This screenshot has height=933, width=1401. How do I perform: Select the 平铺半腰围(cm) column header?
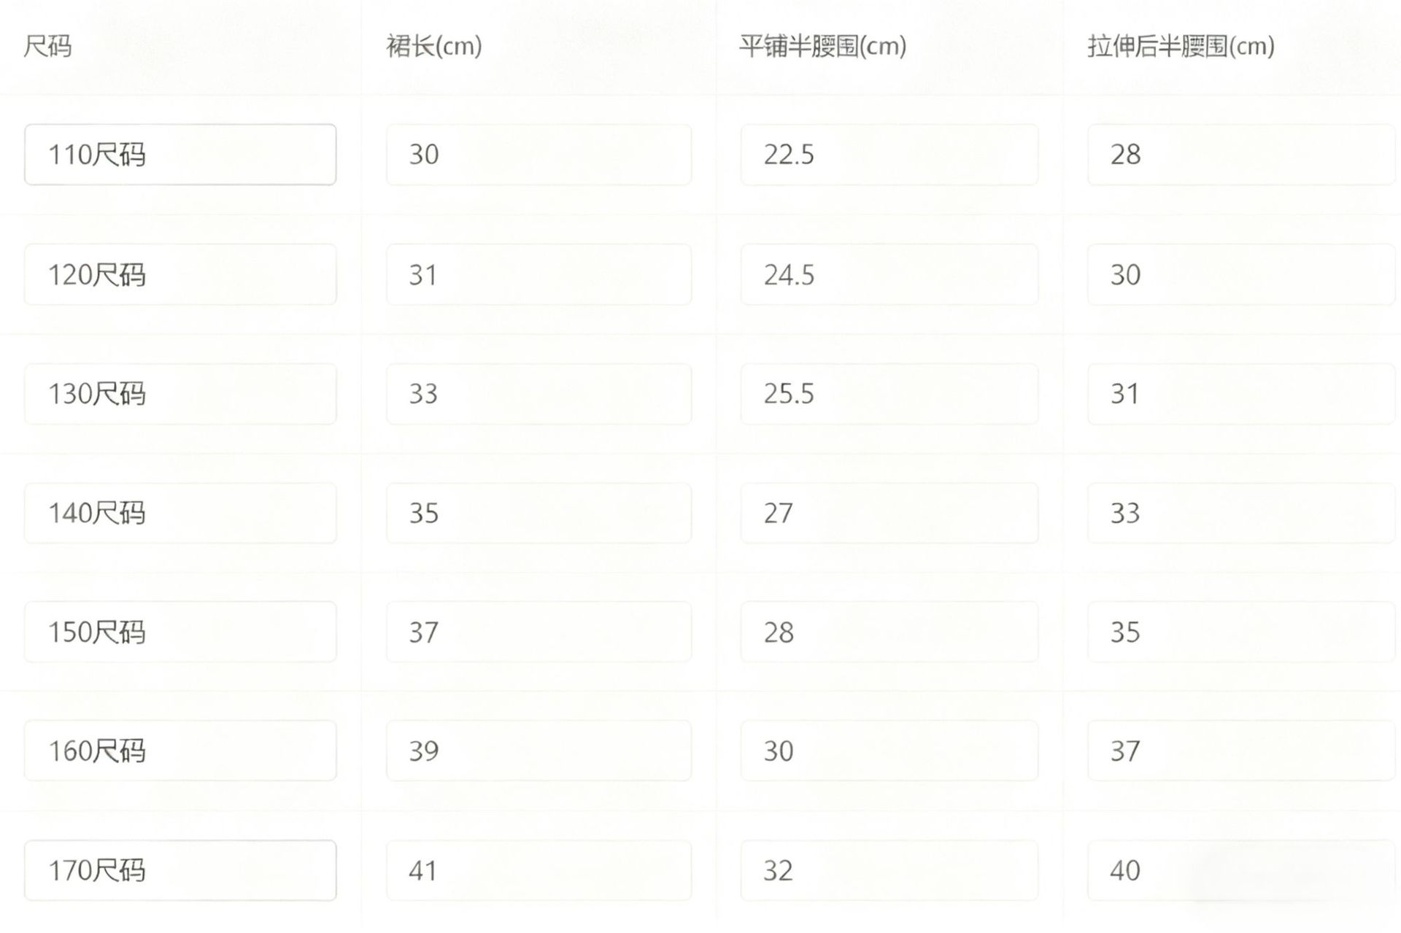[x=822, y=47]
